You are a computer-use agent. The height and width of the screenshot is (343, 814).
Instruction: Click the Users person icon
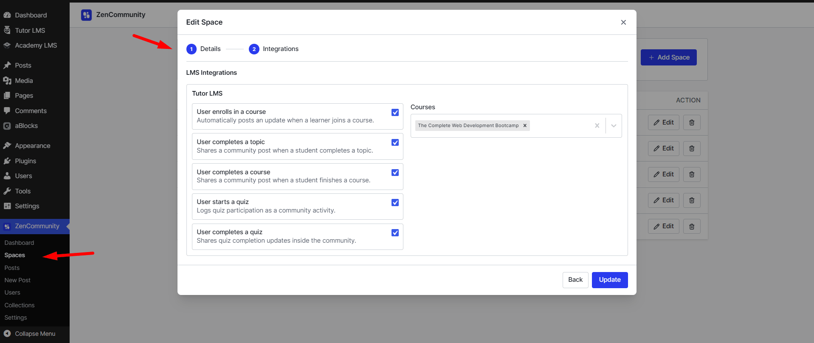coord(7,176)
